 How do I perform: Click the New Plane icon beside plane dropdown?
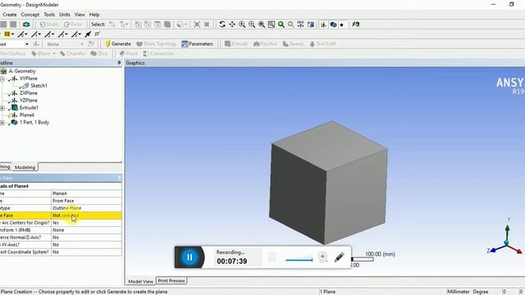click(36, 44)
